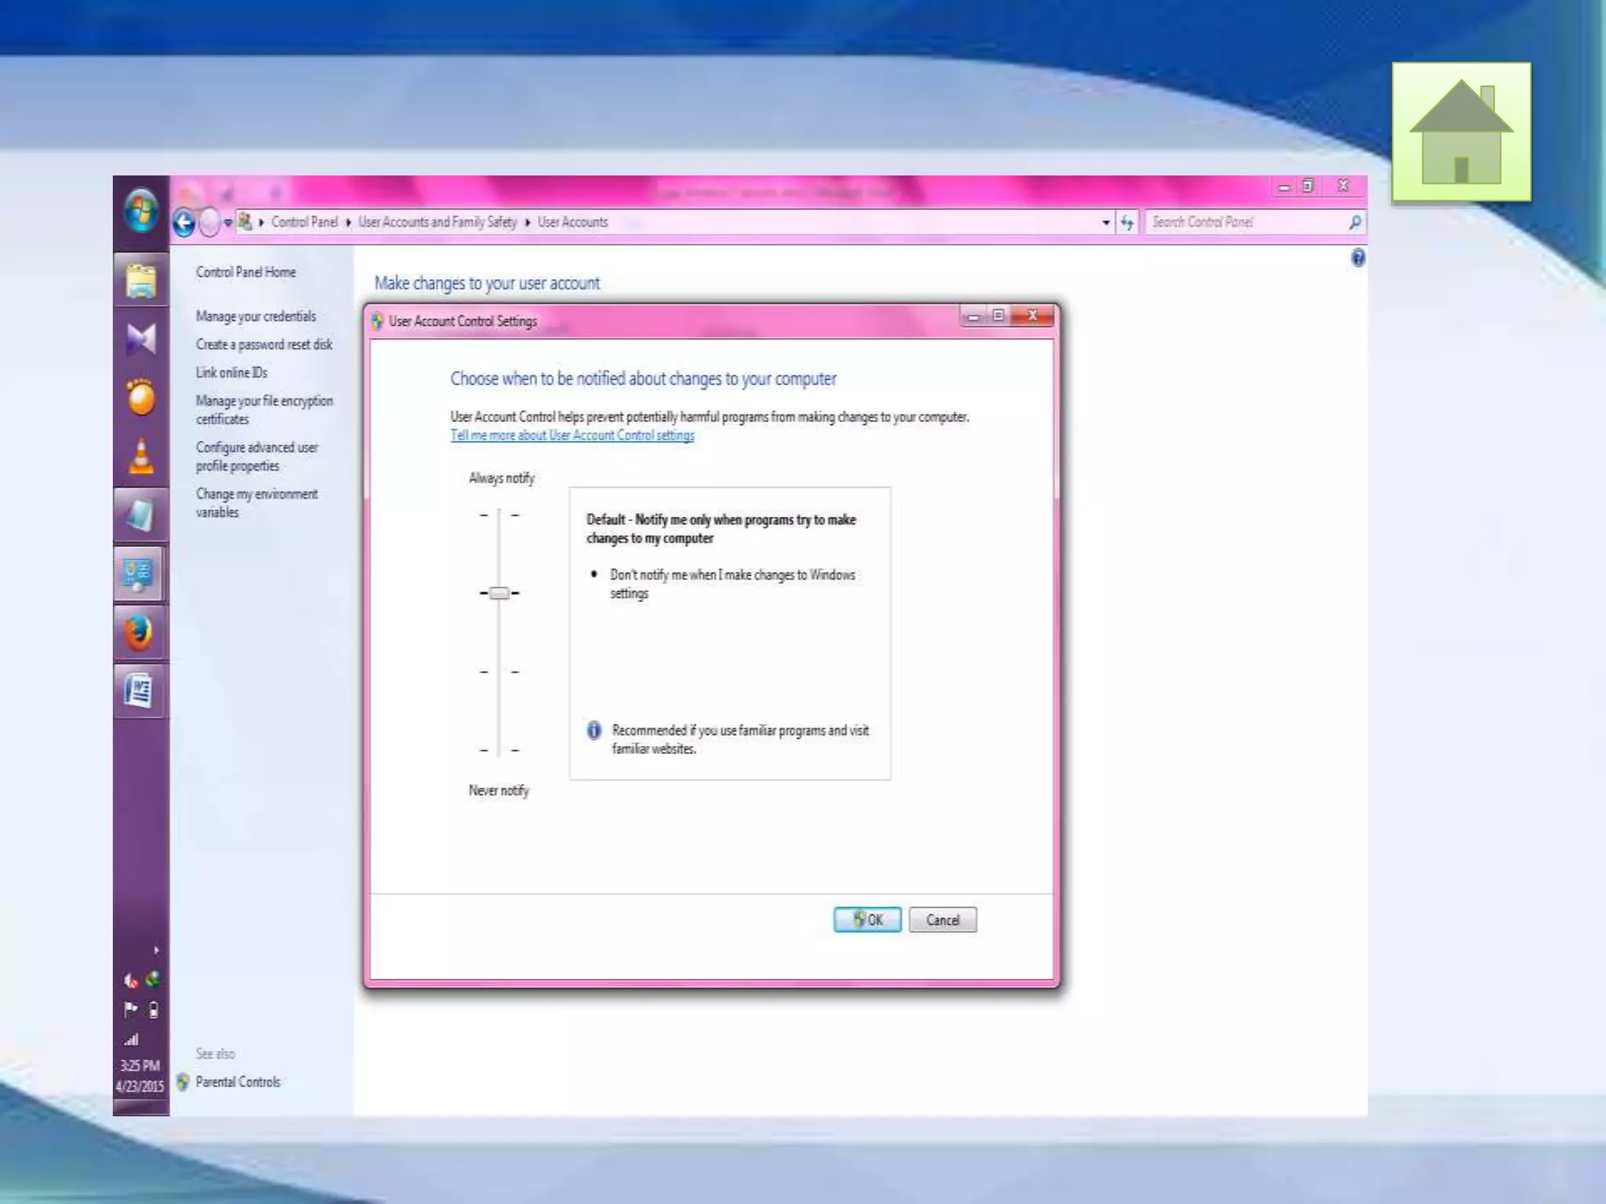Launch Visual Studio from the taskbar
The height and width of the screenshot is (1204, 1606).
[141, 339]
